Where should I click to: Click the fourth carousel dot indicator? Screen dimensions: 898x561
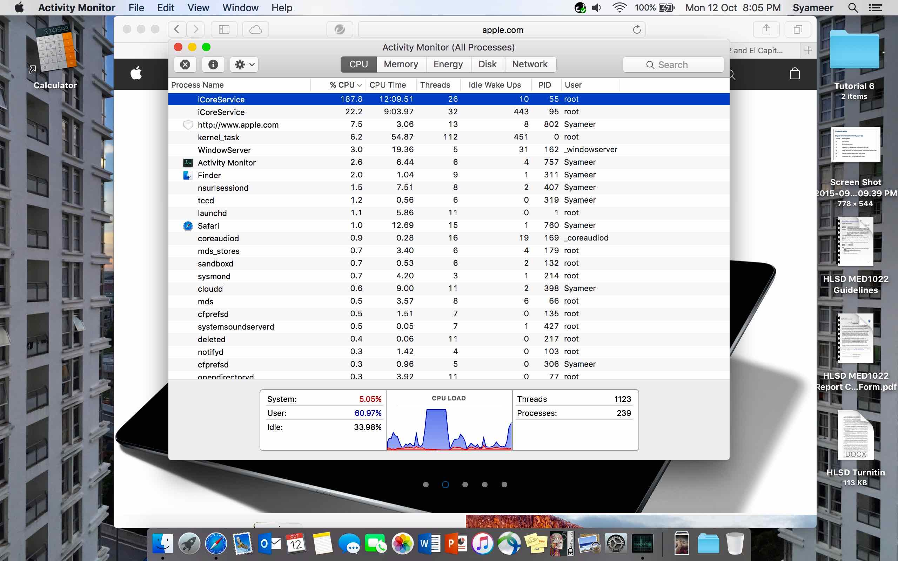(x=485, y=485)
